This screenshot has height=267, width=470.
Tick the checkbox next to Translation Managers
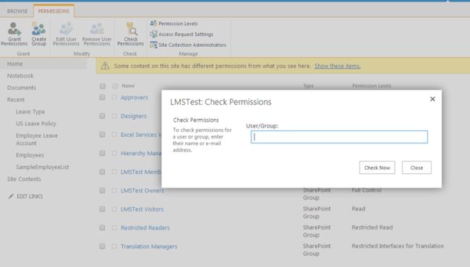click(114, 246)
